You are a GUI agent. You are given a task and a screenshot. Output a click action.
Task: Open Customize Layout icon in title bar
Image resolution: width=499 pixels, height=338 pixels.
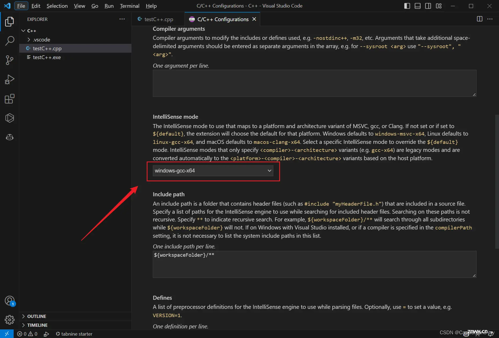click(438, 6)
